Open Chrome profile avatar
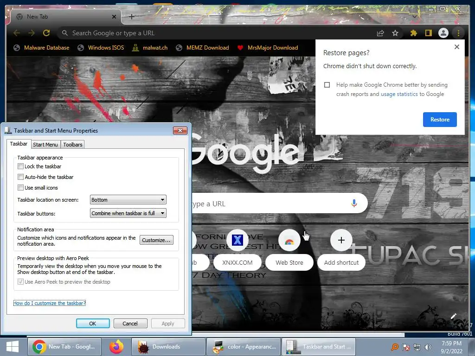The image size is (475, 356). point(443,33)
